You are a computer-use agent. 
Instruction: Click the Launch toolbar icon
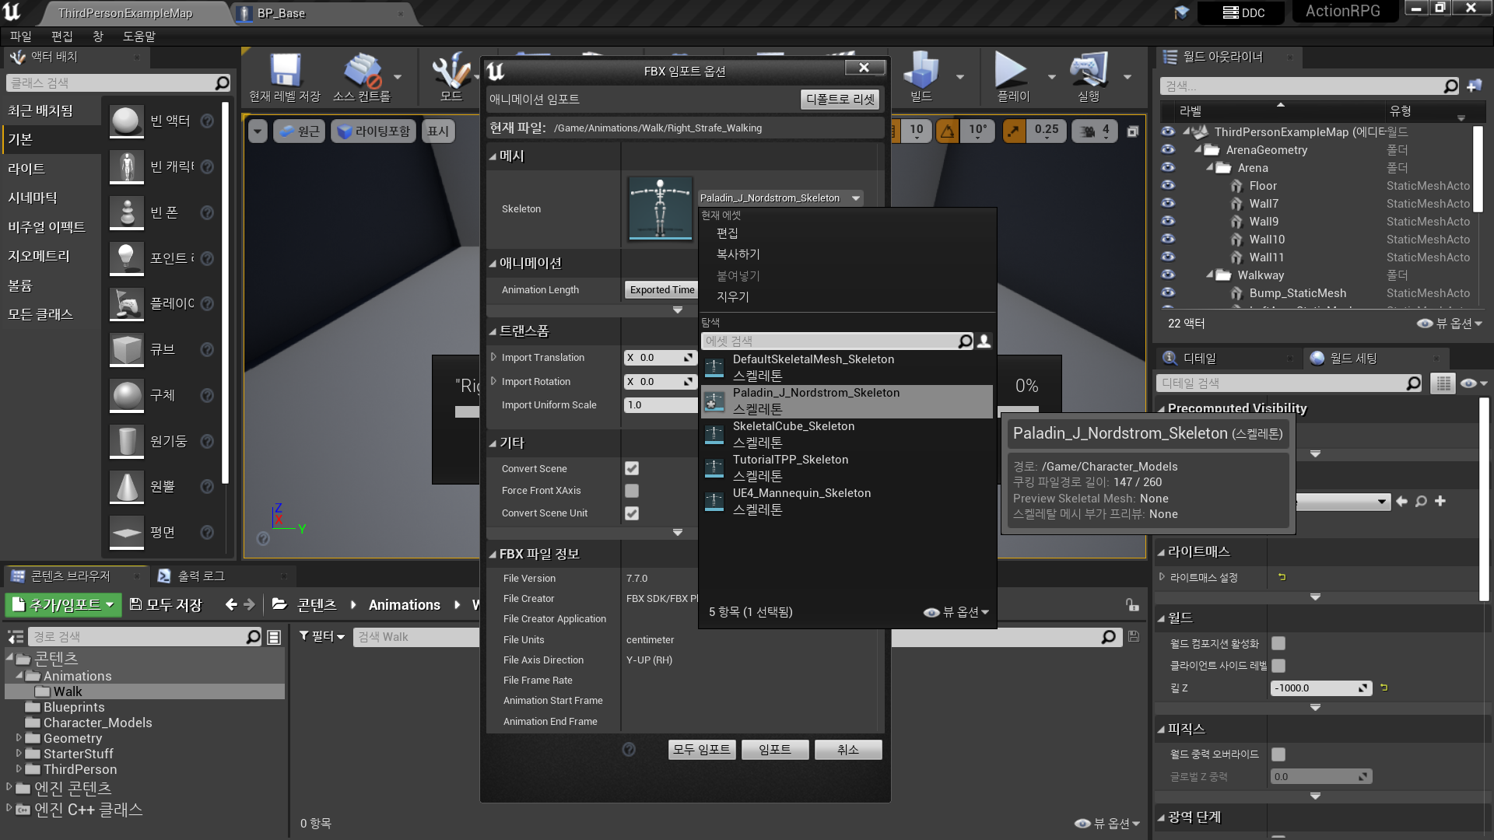1088,70
